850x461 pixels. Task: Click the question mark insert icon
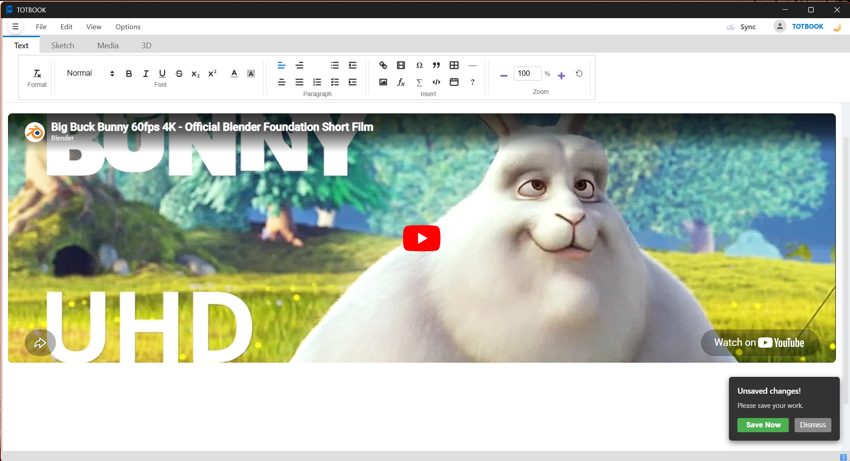473,82
